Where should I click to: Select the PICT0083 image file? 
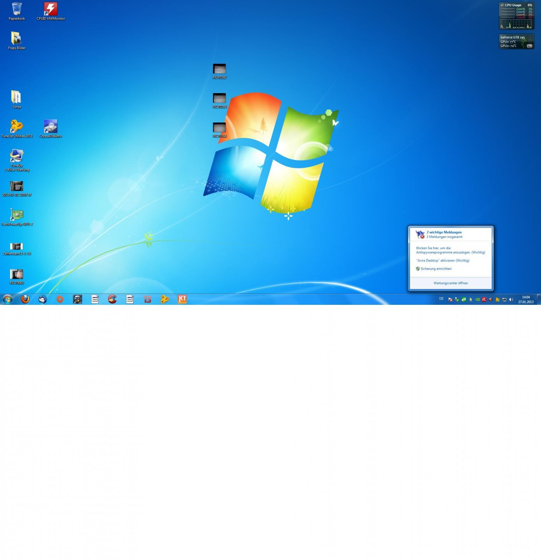click(16, 276)
